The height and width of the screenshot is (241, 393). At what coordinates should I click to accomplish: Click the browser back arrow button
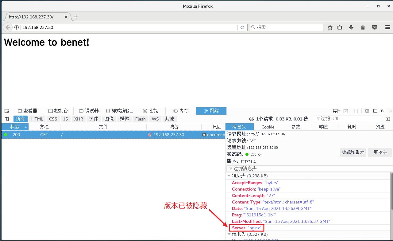[x=8, y=27]
